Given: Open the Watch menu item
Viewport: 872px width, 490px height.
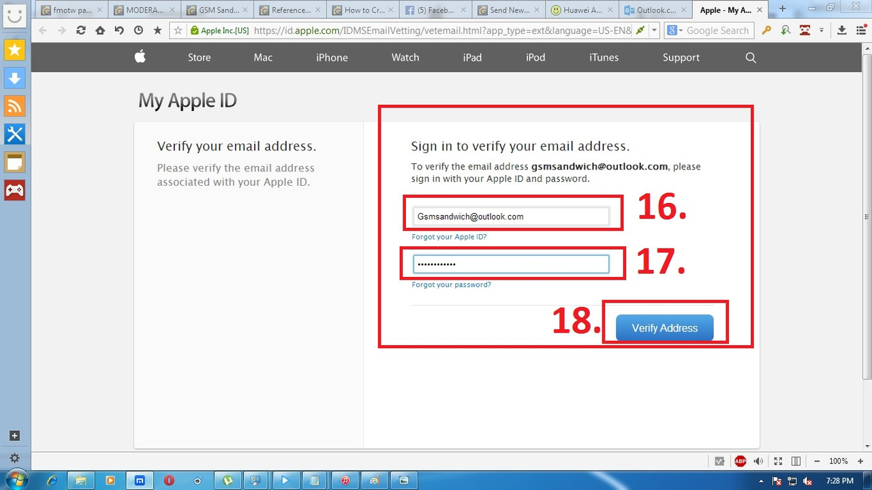Looking at the screenshot, I should [x=405, y=58].
